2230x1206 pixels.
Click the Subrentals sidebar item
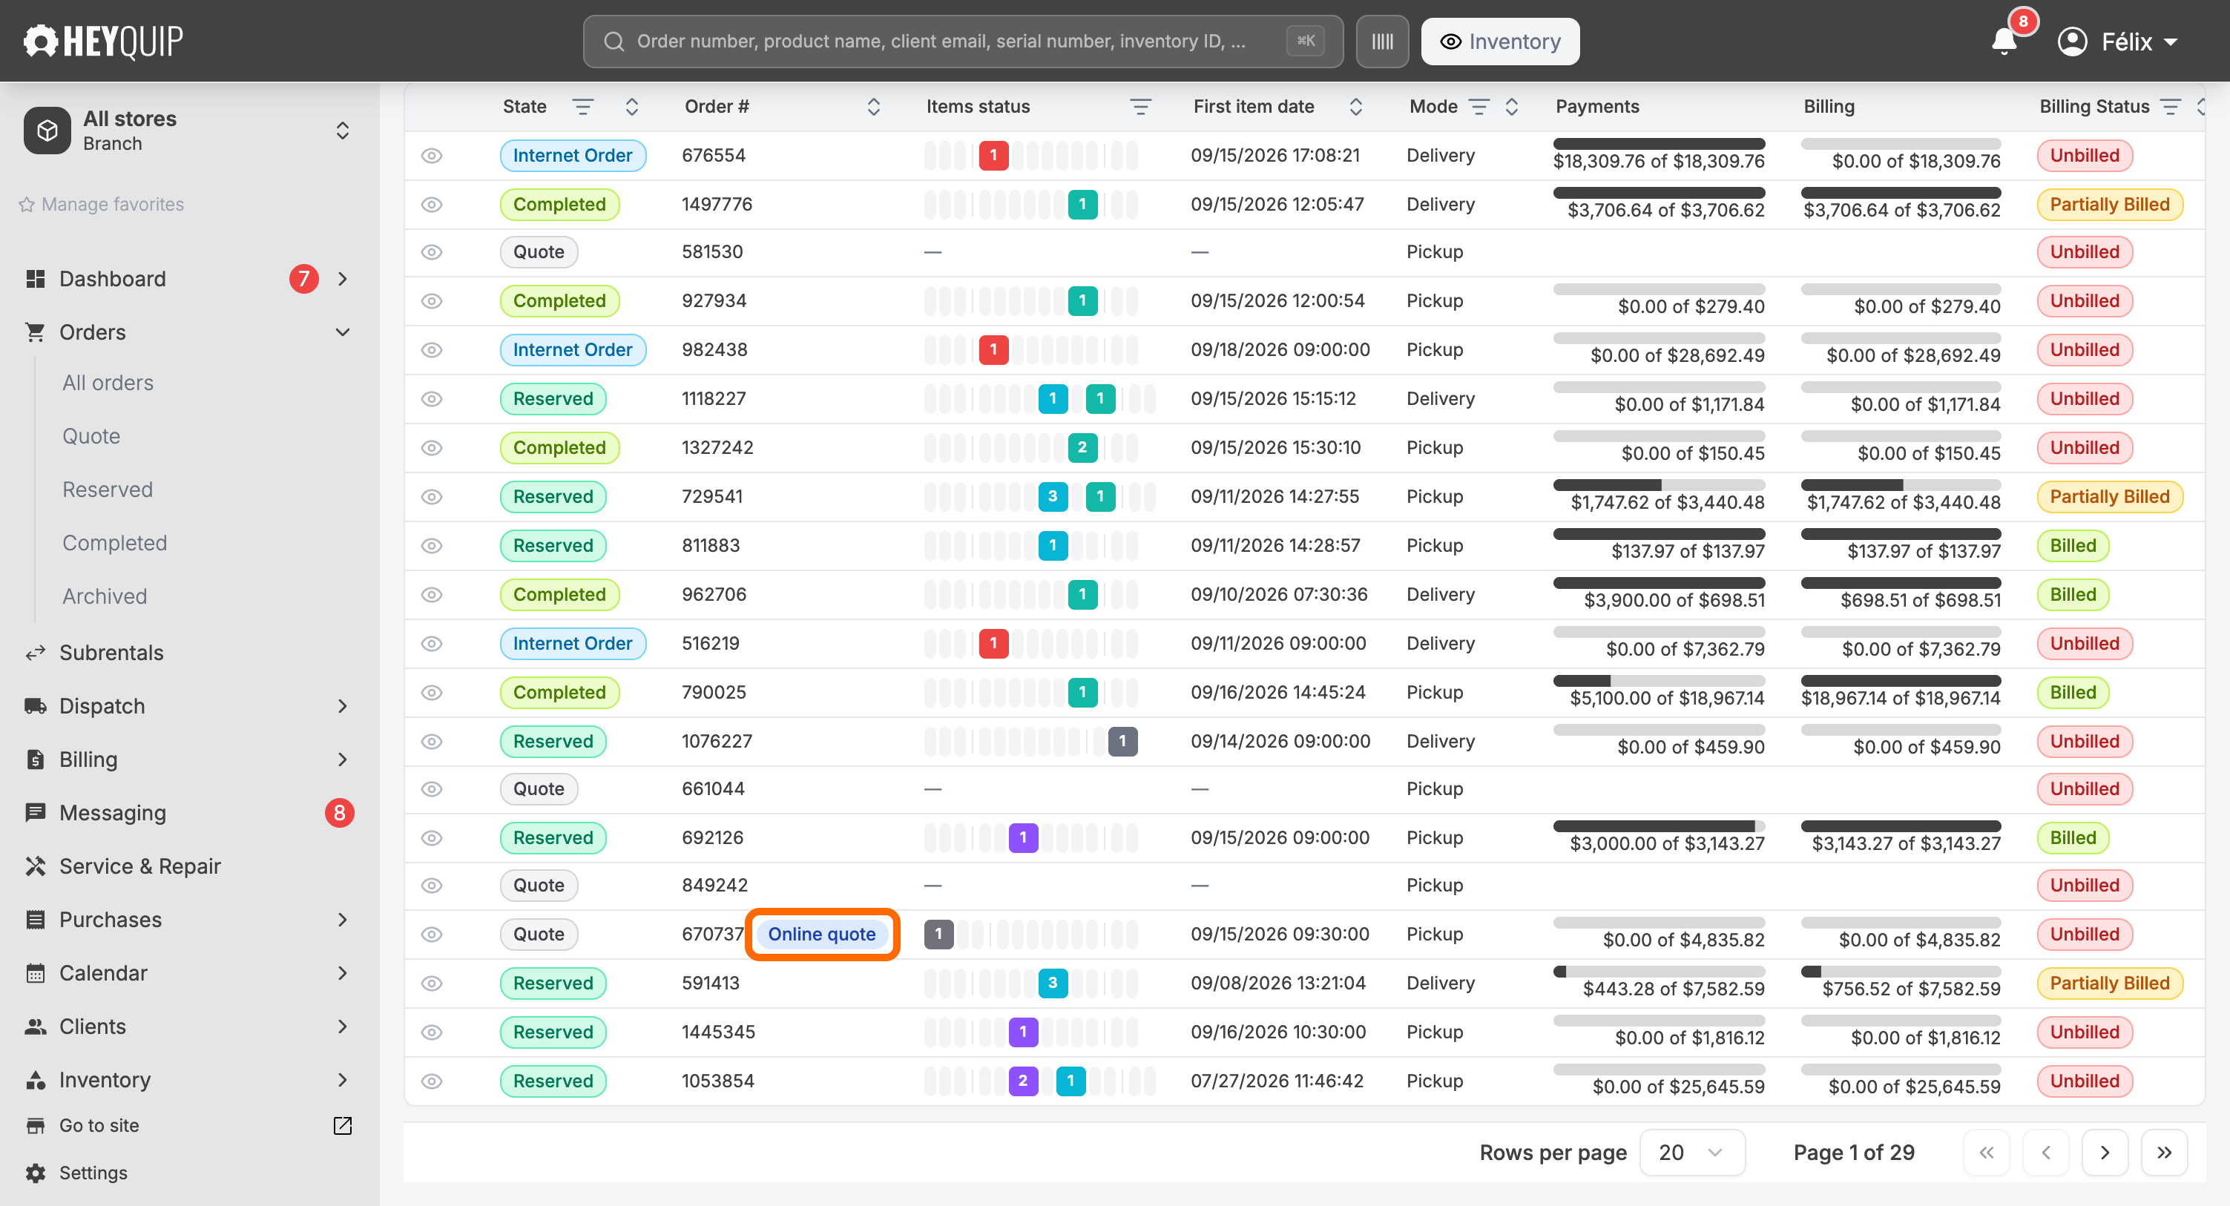point(111,652)
